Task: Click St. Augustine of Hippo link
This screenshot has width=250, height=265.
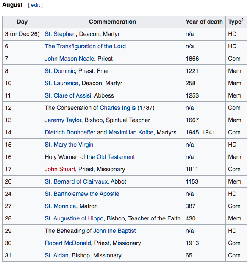Action: point(74,218)
